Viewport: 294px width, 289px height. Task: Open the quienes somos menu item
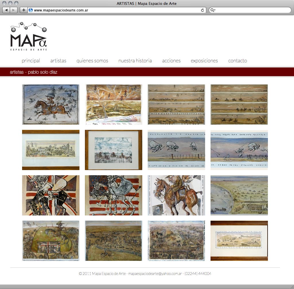click(x=92, y=61)
